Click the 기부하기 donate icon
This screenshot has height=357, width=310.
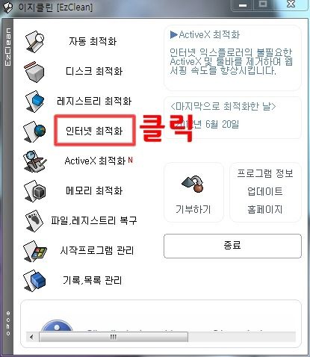tap(193, 184)
